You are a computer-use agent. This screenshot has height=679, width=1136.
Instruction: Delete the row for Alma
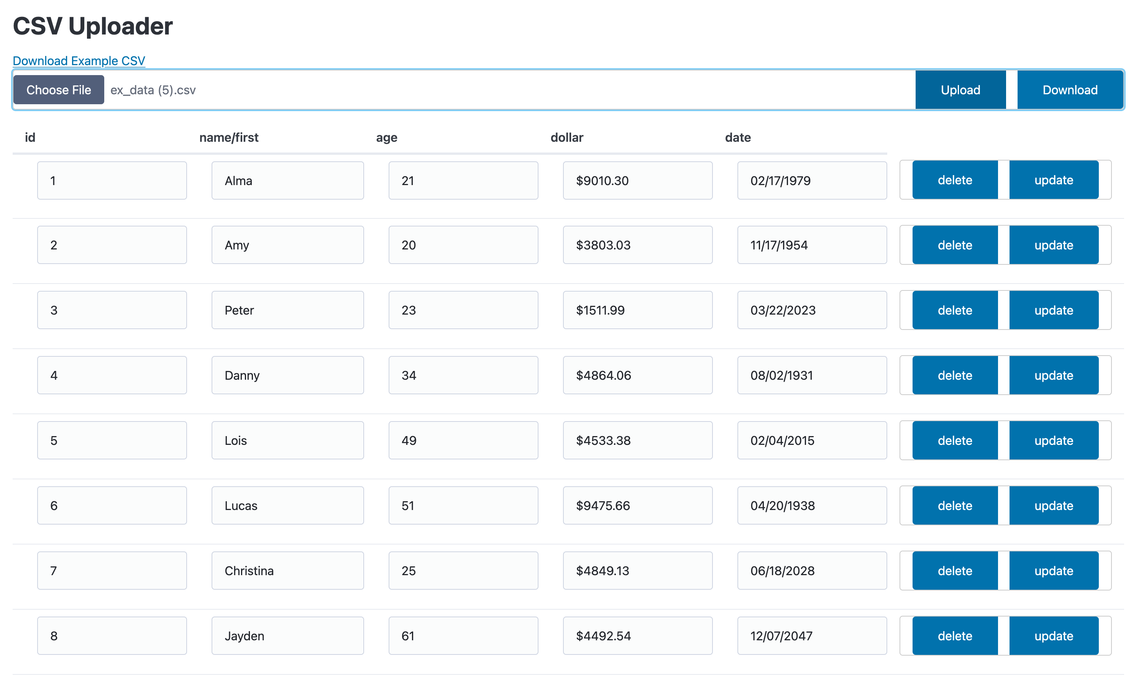pyautogui.click(x=955, y=180)
